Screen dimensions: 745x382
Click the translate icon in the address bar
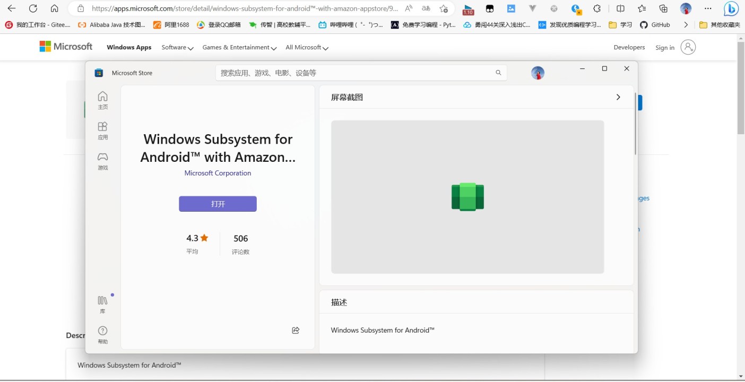(x=426, y=8)
